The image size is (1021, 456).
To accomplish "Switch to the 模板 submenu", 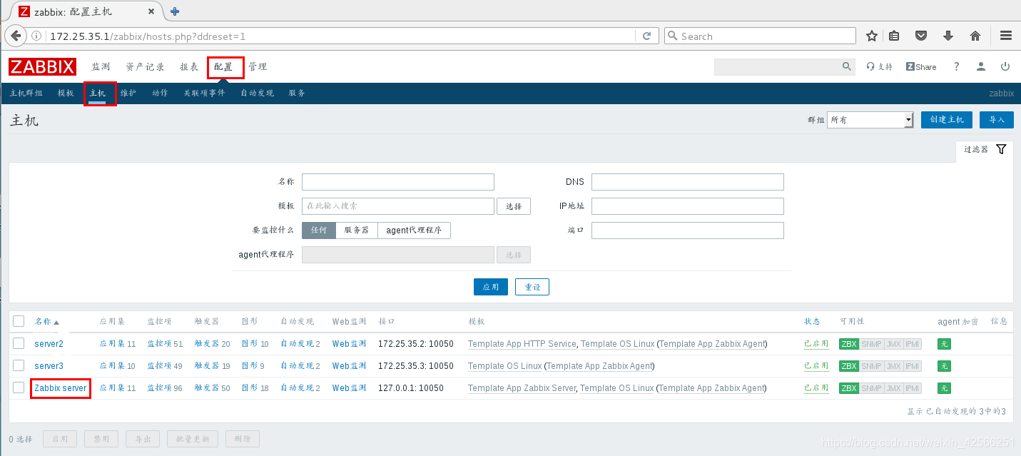I will (66, 93).
